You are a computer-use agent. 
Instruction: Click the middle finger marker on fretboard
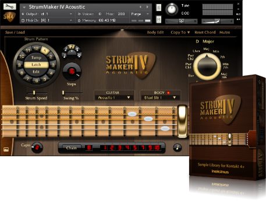pos(148,119)
